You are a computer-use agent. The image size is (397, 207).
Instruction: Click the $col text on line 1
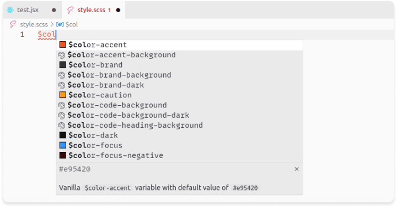(x=46, y=34)
